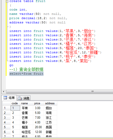113x139 pixels.
Task: Click the address varchar(50) definition line
Action: pos(37,22)
